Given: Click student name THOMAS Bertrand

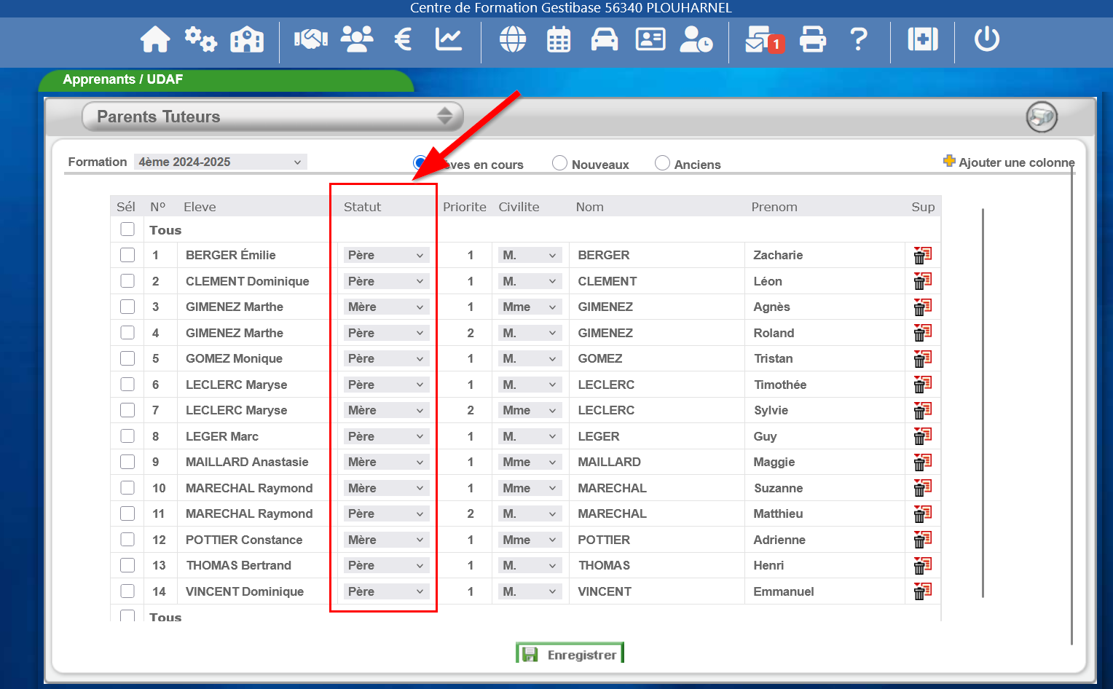Looking at the screenshot, I should point(238,565).
